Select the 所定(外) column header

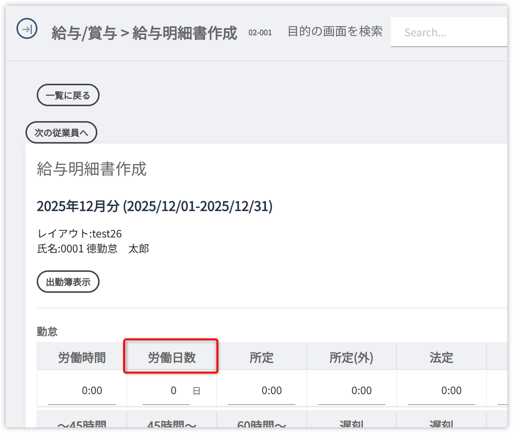pos(351,357)
